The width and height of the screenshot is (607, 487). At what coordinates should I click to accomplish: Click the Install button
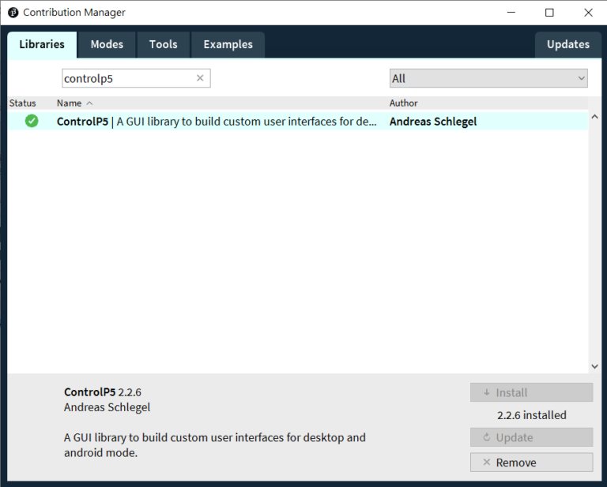[531, 392]
